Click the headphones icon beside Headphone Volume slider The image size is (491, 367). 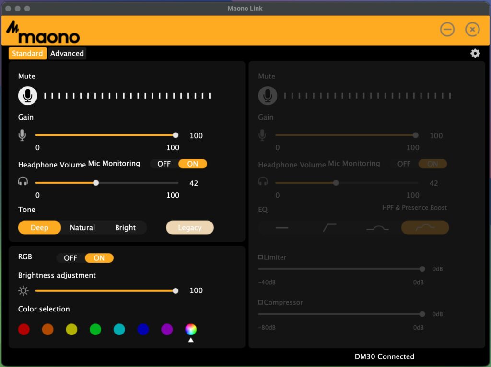coord(23,181)
